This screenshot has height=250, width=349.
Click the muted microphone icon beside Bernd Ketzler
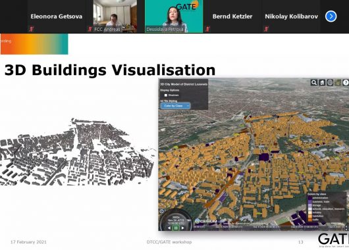pyautogui.click(x=208, y=29)
